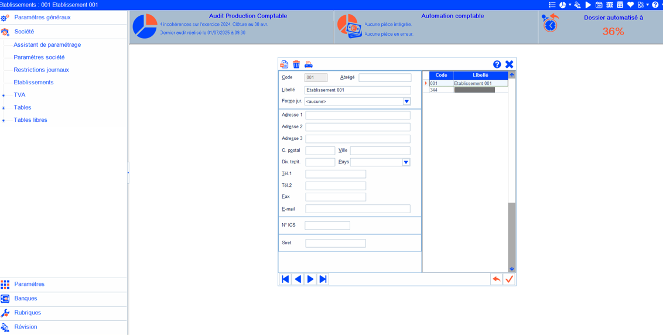Select Restrictions journaux in the sidebar
The height and width of the screenshot is (335, 663).
pyautogui.click(x=41, y=70)
